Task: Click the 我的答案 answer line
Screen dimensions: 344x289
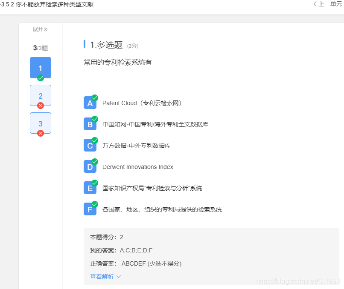Action: pos(121,250)
